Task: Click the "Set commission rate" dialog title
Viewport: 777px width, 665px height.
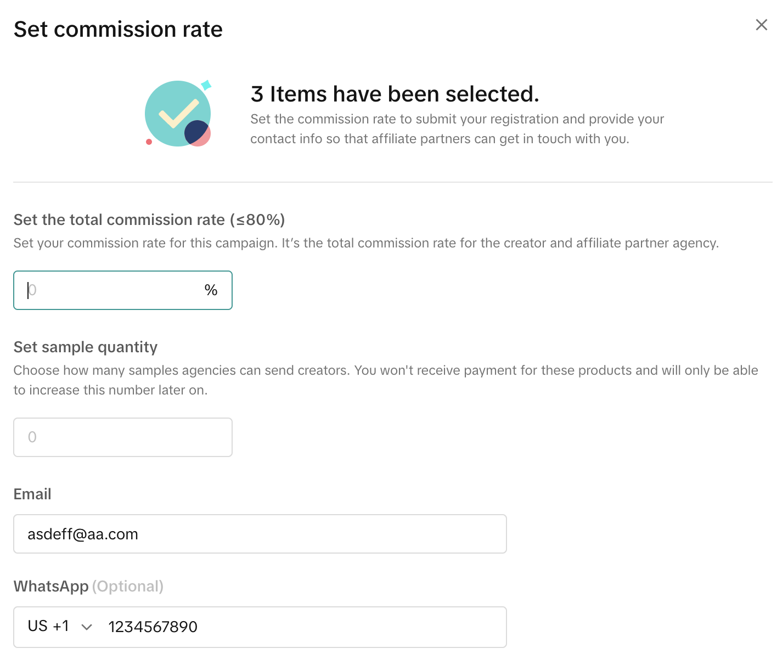Action: [x=118, y=29]
